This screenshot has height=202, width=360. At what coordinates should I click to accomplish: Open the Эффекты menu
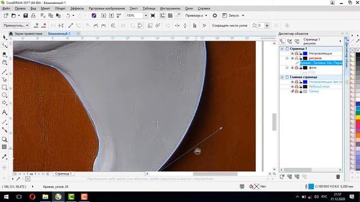[77, 8]
